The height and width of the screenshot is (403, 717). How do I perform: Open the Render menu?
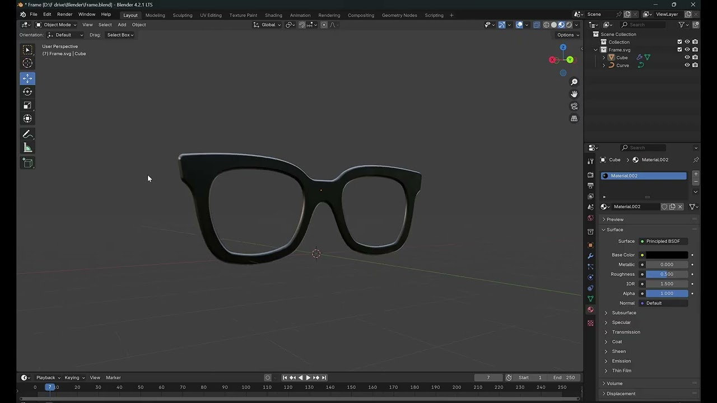pyautogui.click(x=65, y=15)
